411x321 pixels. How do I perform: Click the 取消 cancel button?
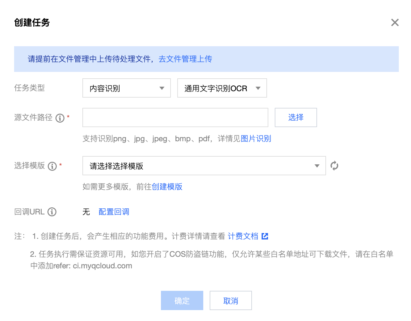231,300
